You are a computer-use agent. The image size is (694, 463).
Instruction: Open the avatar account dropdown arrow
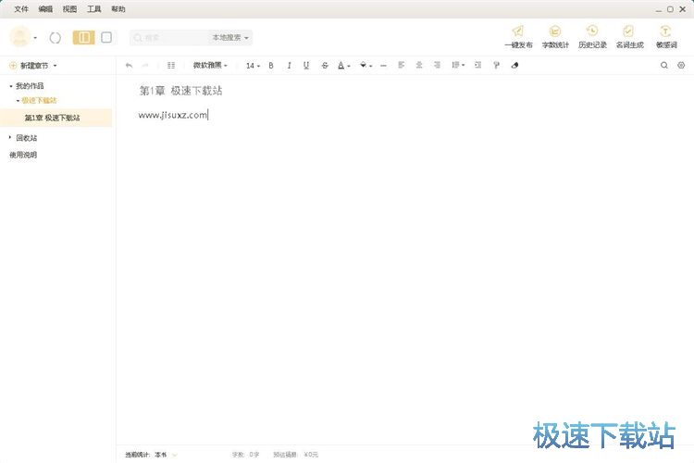click(35, 38)
